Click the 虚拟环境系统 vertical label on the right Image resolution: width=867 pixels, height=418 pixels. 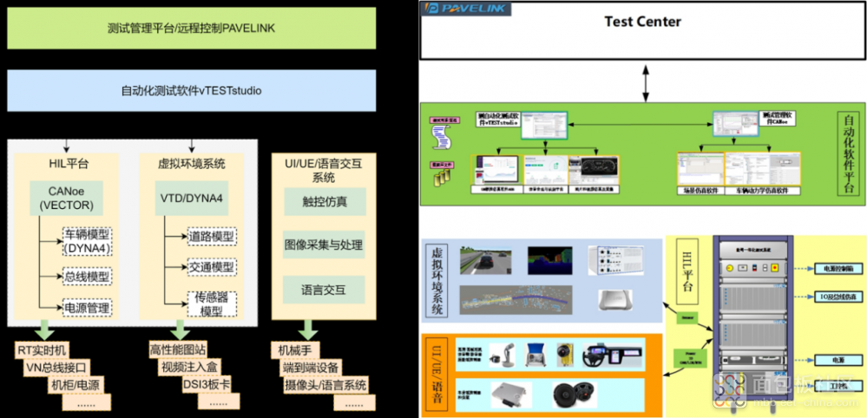tap(437, 280)
